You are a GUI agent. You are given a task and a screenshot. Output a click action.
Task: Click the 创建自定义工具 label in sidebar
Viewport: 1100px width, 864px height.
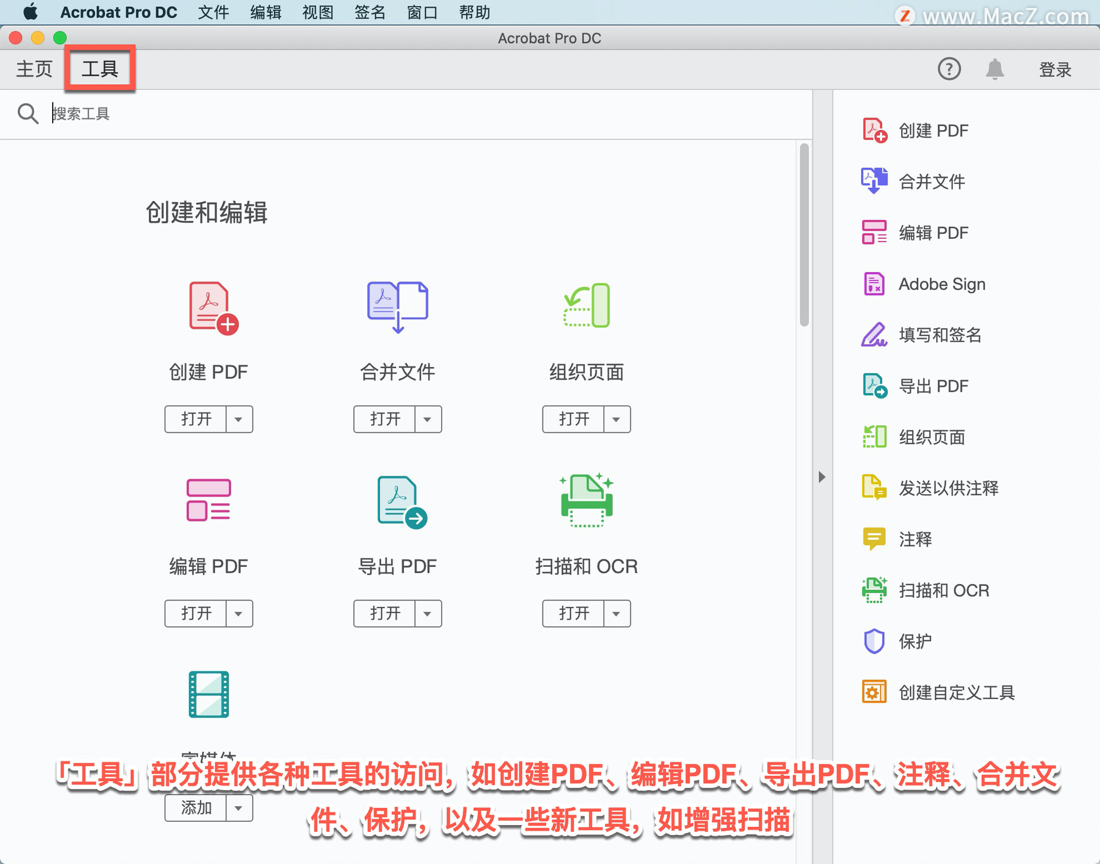[957, 692]
